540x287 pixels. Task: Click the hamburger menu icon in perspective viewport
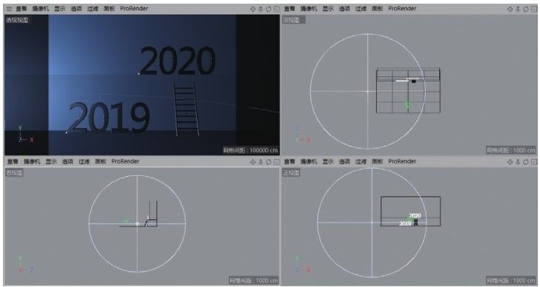coord(10,9)
